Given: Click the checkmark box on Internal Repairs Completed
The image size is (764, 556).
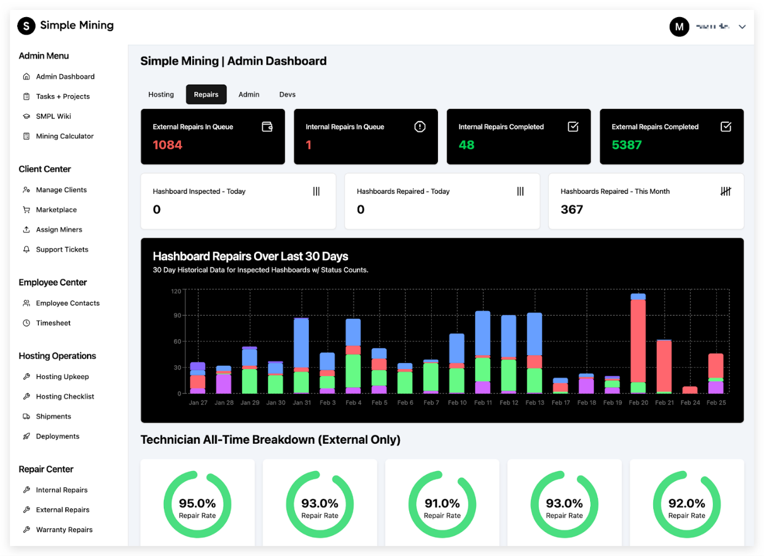Looking at the screenshot, I should [573, 127].
